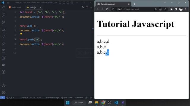Share this page from address bar
The width and height of the screenshot is (190, 106).
[x=161, y=9]
